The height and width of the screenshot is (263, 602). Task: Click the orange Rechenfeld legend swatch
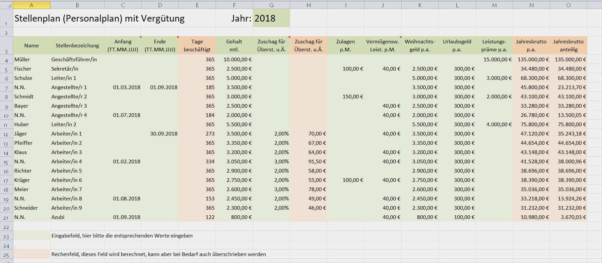[x=32, y=254]
